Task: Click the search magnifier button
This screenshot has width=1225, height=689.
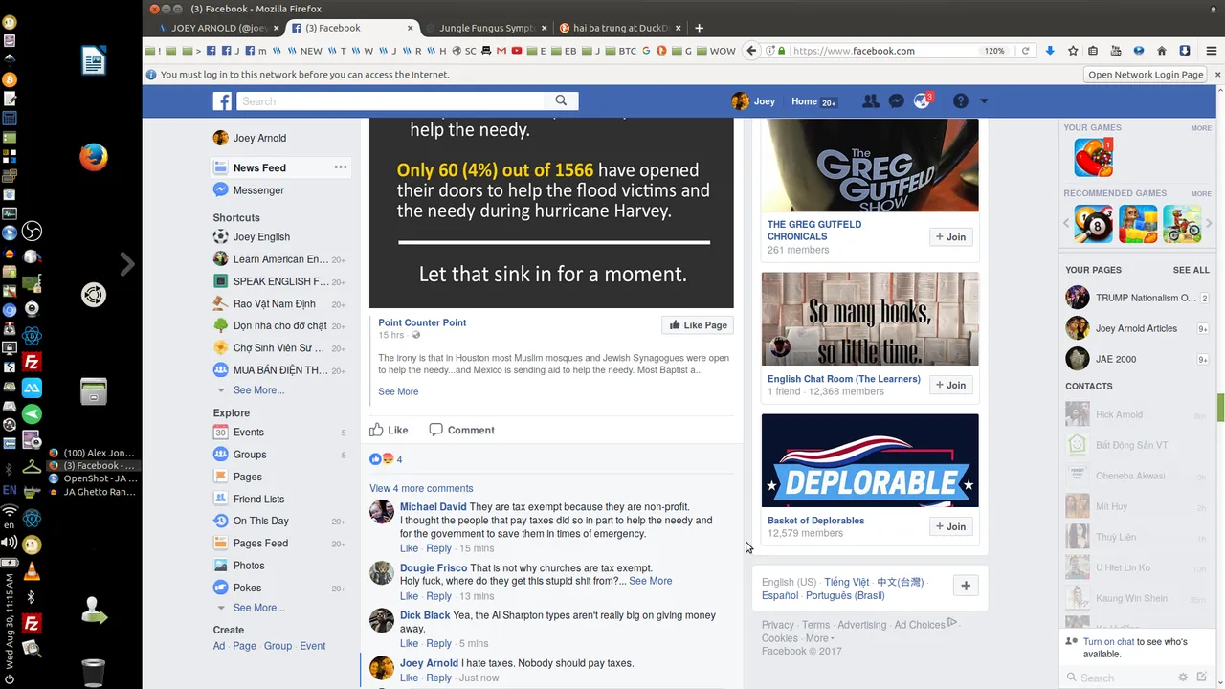Action: 562,100
